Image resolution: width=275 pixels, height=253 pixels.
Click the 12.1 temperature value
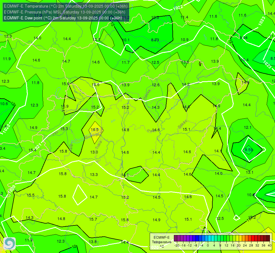click(x=248, y=127)
